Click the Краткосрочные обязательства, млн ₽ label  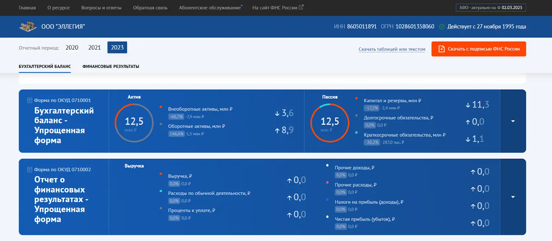tap(405, 135)
